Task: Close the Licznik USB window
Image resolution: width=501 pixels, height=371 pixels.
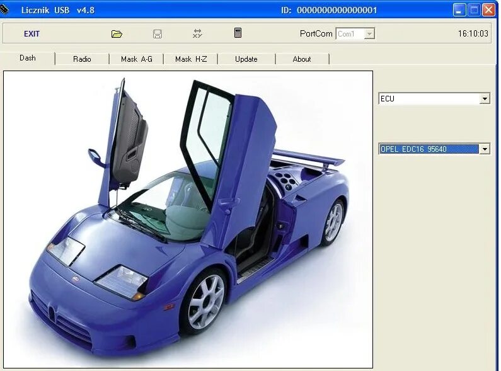Action: pyautogui.click(x=488, y=10)
